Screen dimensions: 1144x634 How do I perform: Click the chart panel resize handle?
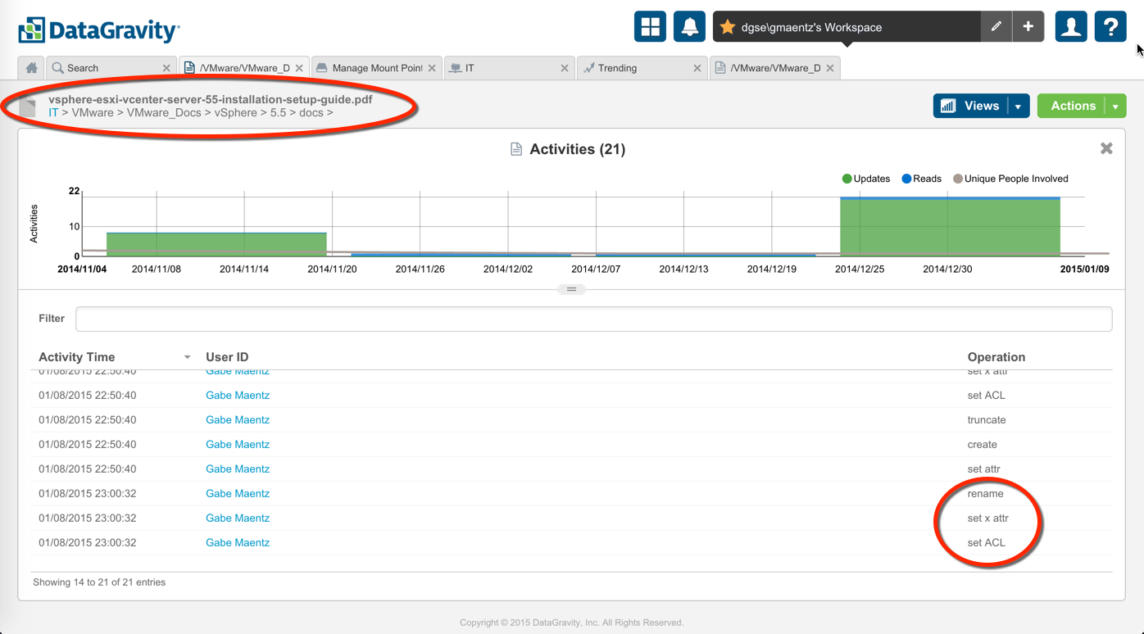pyautogui.click(x=571, y=289)
